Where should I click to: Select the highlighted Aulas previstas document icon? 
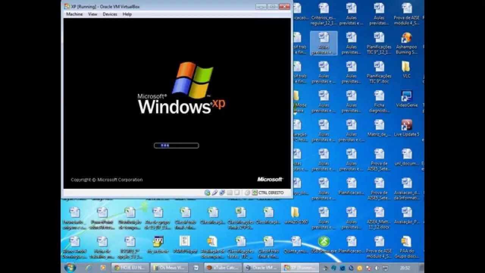click(x=324, y=43)
